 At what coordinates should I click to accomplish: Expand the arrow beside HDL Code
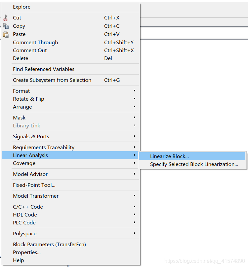click(135, 215)
